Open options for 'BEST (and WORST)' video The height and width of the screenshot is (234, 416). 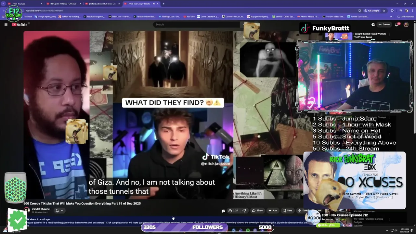coord(389,34)
